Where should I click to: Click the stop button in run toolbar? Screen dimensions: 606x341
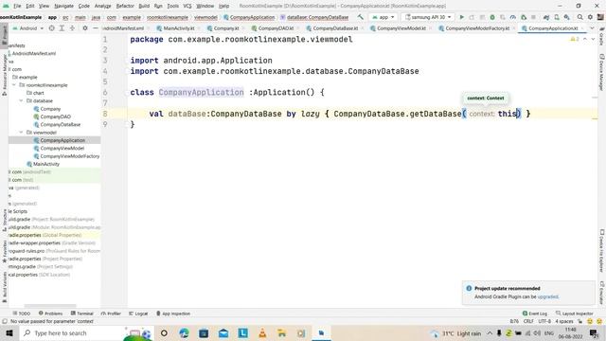533,17
